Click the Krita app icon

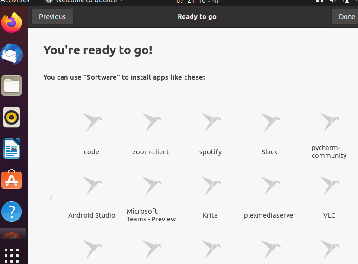[211, 186]
